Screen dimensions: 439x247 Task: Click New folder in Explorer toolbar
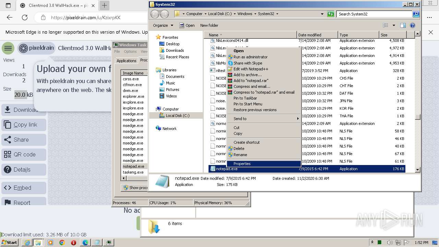coord(209,25)
